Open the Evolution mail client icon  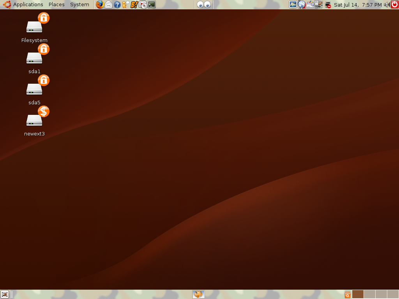coord(108,5)
